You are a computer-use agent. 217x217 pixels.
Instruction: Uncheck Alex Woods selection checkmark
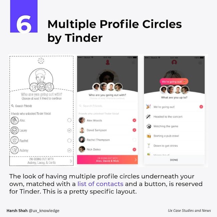tap(134, 120)
